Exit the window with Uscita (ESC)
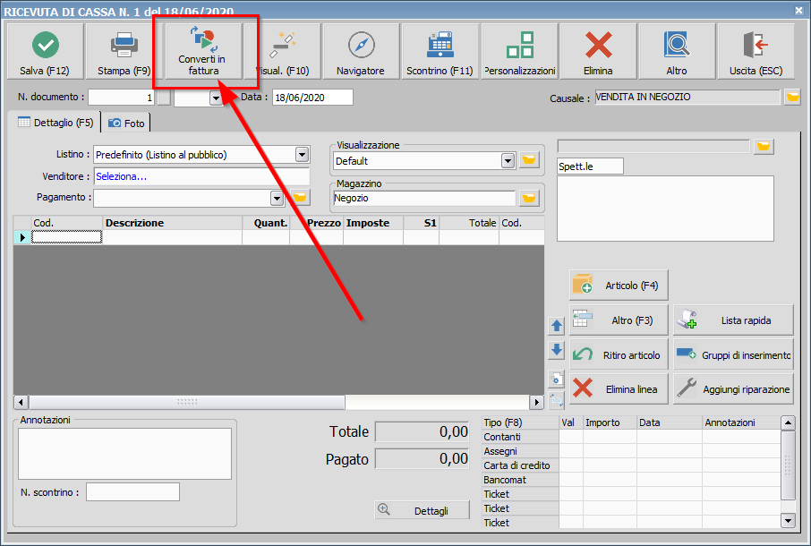The width and height of the screenshot is (811, 546). pyautogui.click(x=756, y=52)
